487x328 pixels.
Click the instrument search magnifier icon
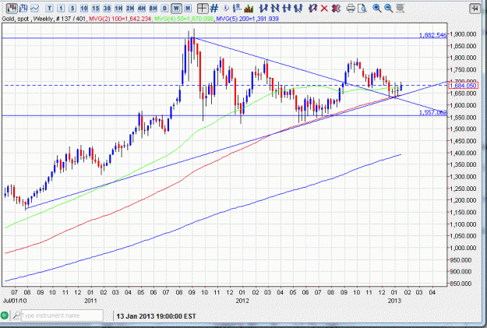(x=16, y=316)
